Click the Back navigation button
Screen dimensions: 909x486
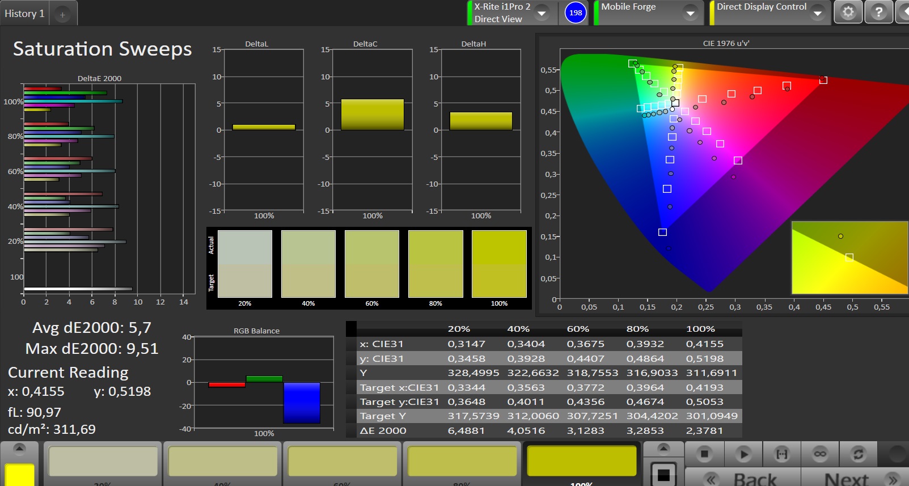743,478
